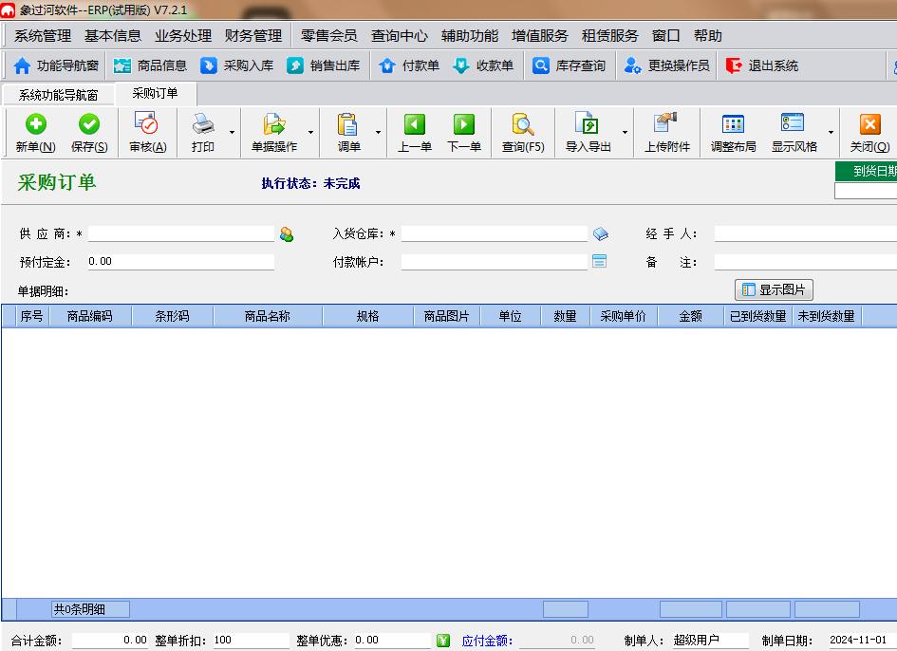Click 退出系统 exit system
The width and height of the screenshot is (897, 651).
pos(762,65)
